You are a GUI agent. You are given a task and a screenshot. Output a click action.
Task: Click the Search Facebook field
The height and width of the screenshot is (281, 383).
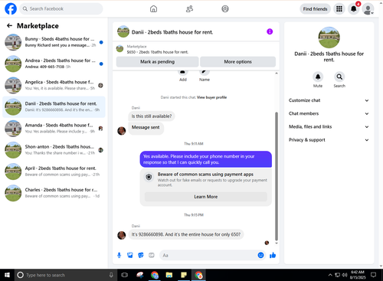coord(61,9)
